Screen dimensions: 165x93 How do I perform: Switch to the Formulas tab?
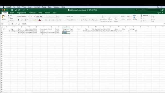[x=32, y=13]
